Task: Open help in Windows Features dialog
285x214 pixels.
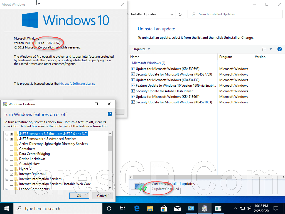Action: [x=110, y=114]
